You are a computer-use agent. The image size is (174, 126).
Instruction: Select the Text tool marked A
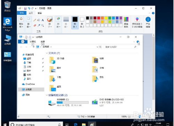(x=42, y=20)
